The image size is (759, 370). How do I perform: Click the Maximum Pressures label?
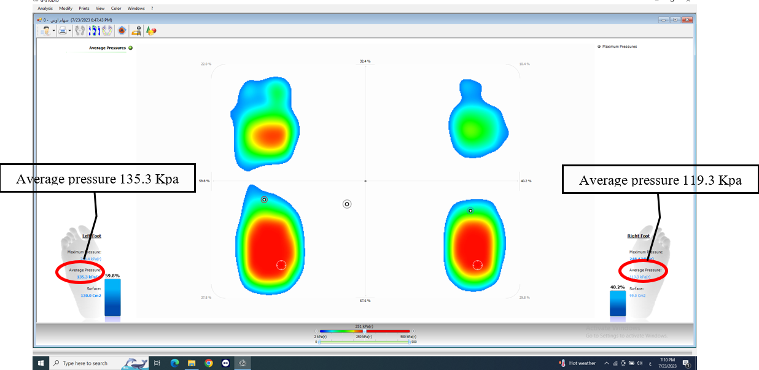620,46
